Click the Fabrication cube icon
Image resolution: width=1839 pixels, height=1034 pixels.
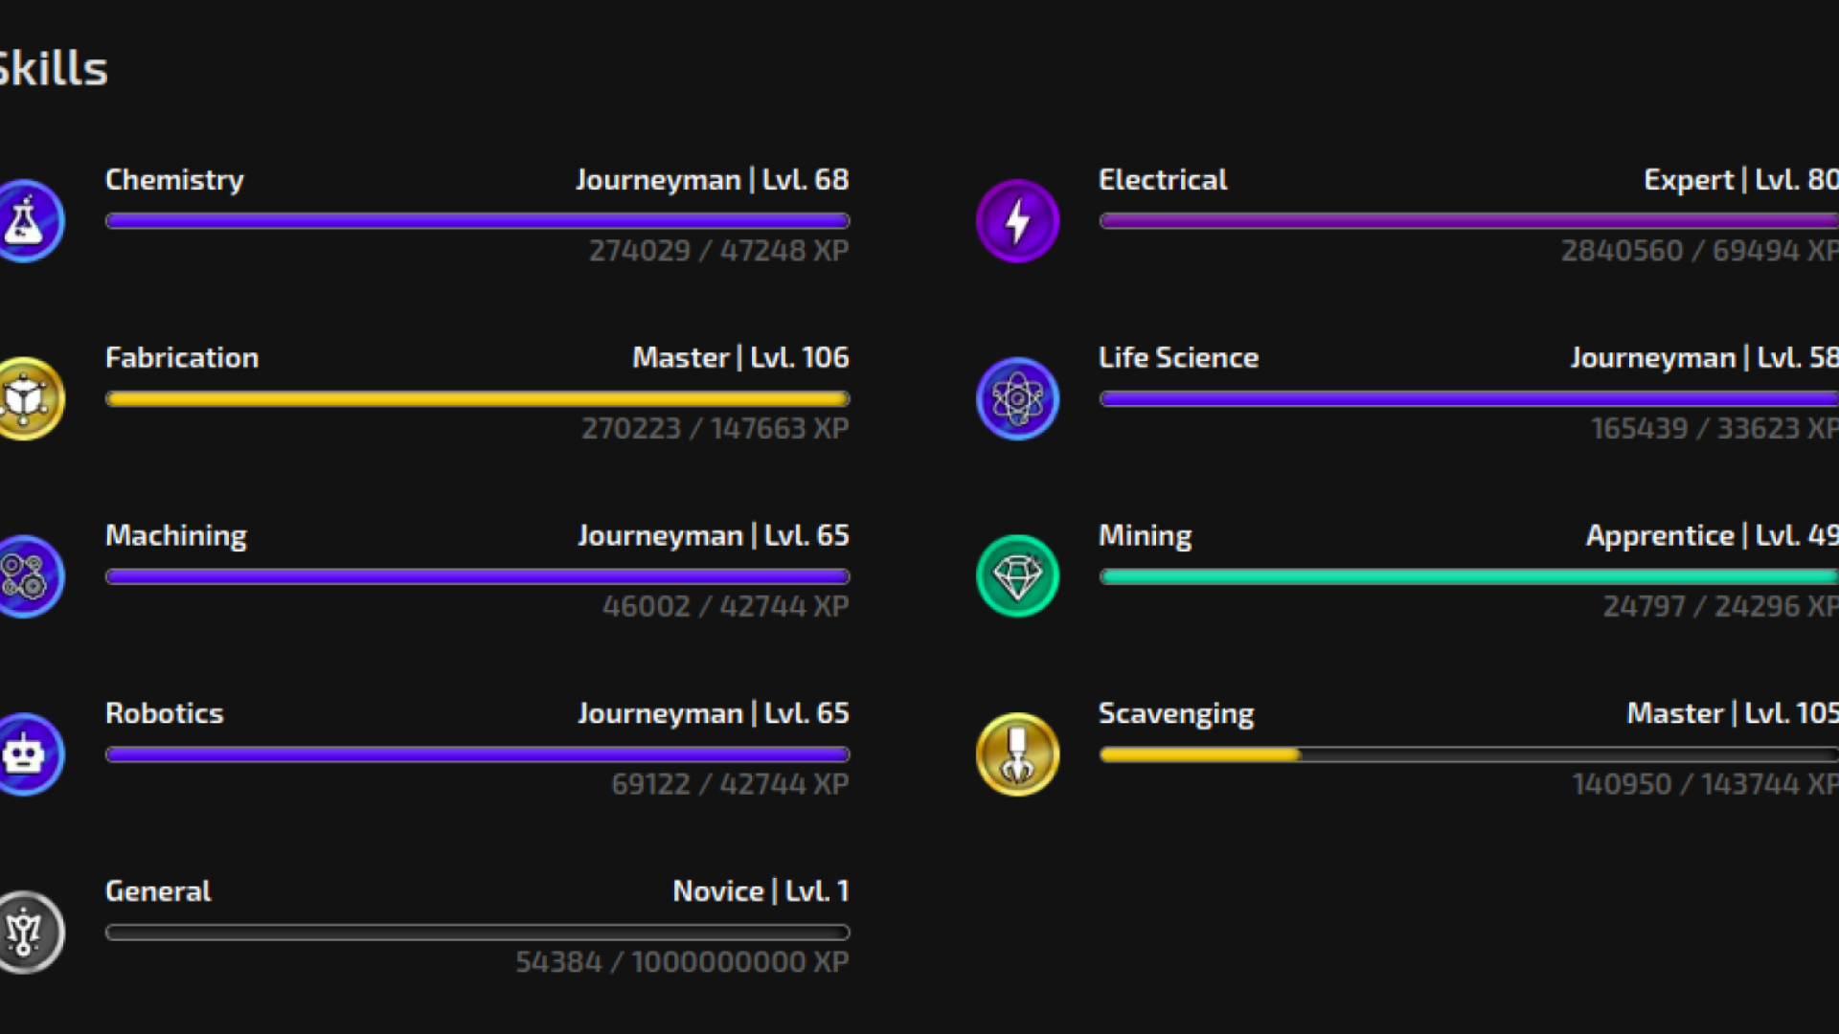pyautogui.click(x=27, y=399)
